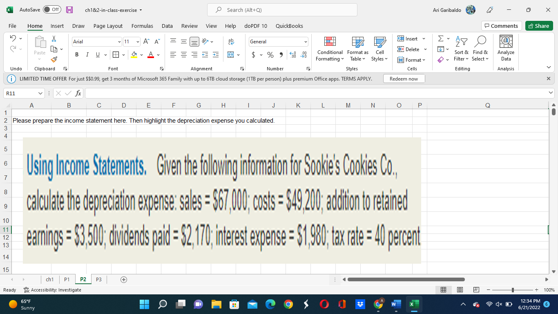
Task: Click the Undo arrow icon
Action: pos(13,39)
